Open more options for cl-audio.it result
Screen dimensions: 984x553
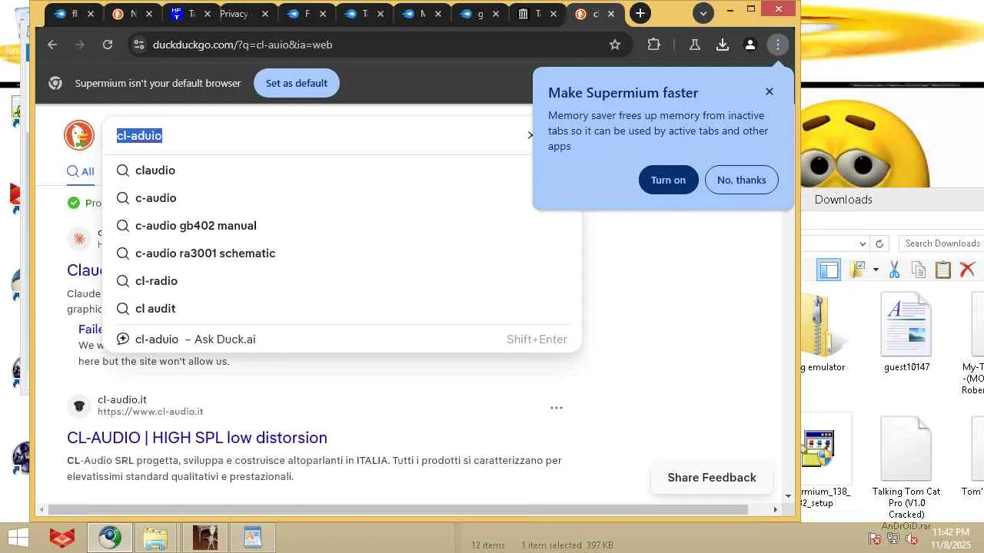click(x=557, y=408)
